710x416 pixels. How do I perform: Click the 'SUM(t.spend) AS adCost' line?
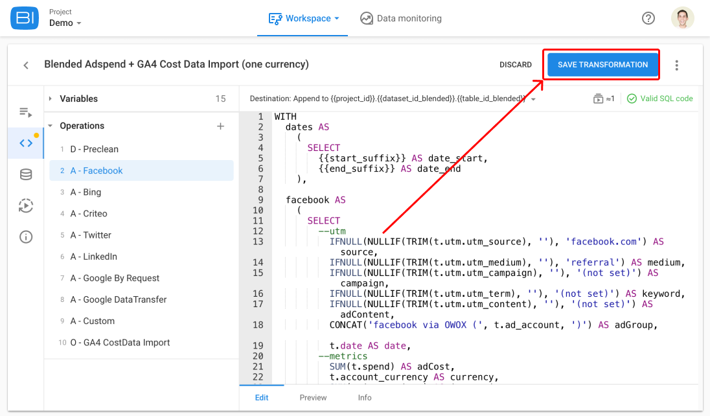tap(392, 367)
